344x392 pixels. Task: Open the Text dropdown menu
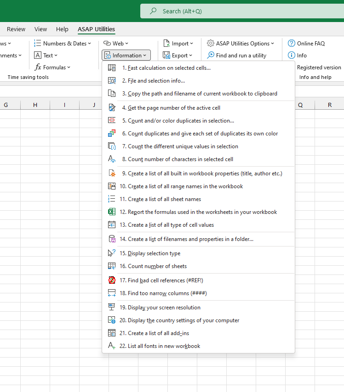coord(46,55)
